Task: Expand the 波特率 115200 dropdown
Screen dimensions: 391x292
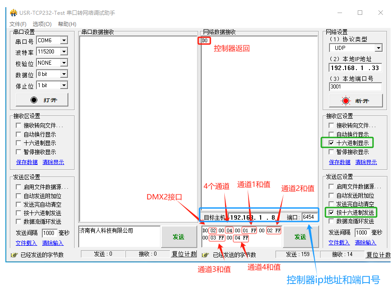Action: coord(64,51)
